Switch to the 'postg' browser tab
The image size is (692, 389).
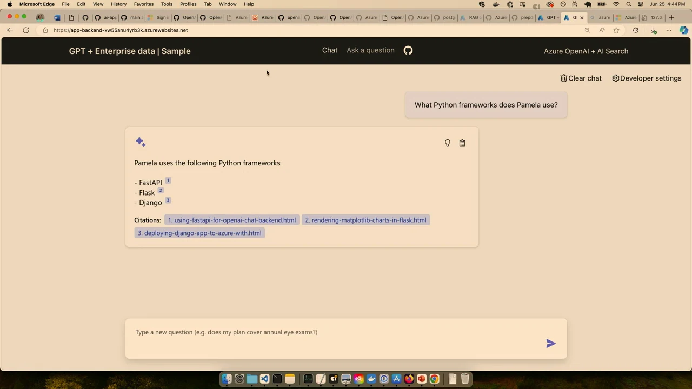[x=444, y=17]
